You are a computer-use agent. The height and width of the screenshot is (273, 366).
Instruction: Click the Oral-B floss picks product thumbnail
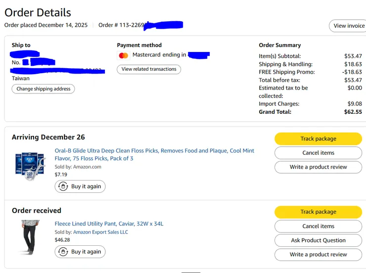pyautogui.click(x=30, y=165)
